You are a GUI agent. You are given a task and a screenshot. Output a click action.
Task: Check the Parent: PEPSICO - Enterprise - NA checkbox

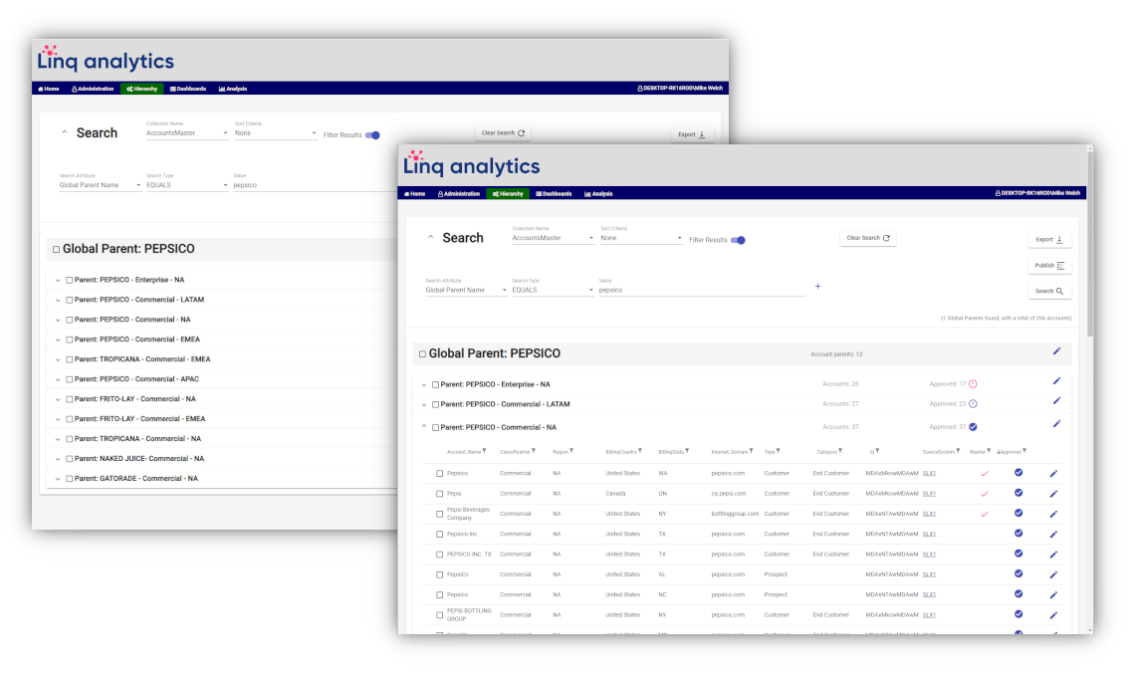click(434, 384)
